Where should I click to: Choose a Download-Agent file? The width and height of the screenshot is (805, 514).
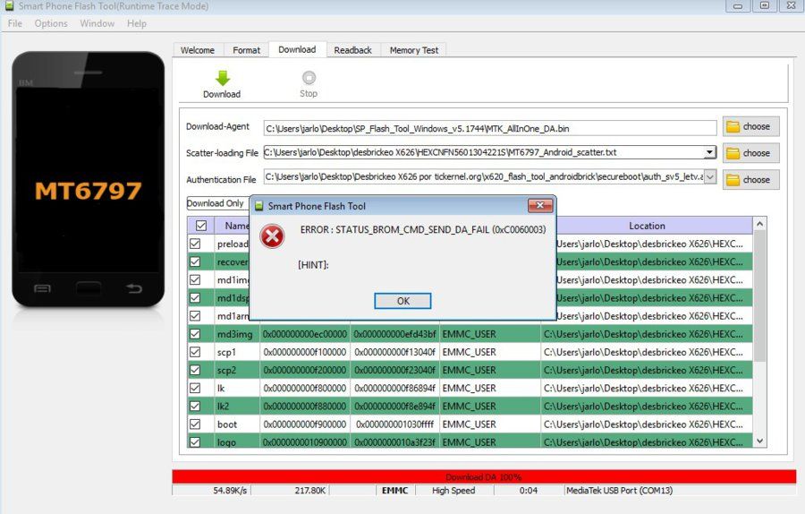click(750, 126)
